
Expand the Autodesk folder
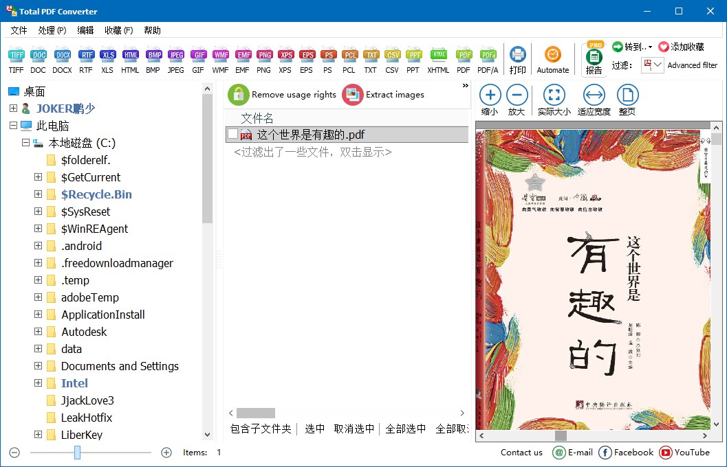click(38, 332)
